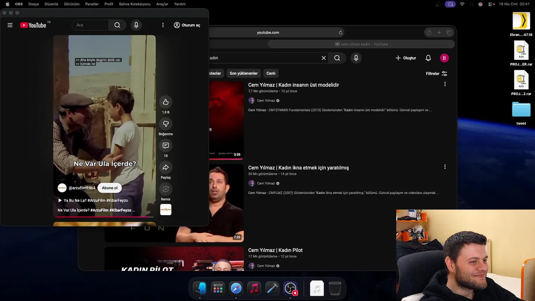Image resolution: width=535 pixels, height=301 pixels.
Task: Select the 'Canlı' filter chip
Action: [271, 73]
